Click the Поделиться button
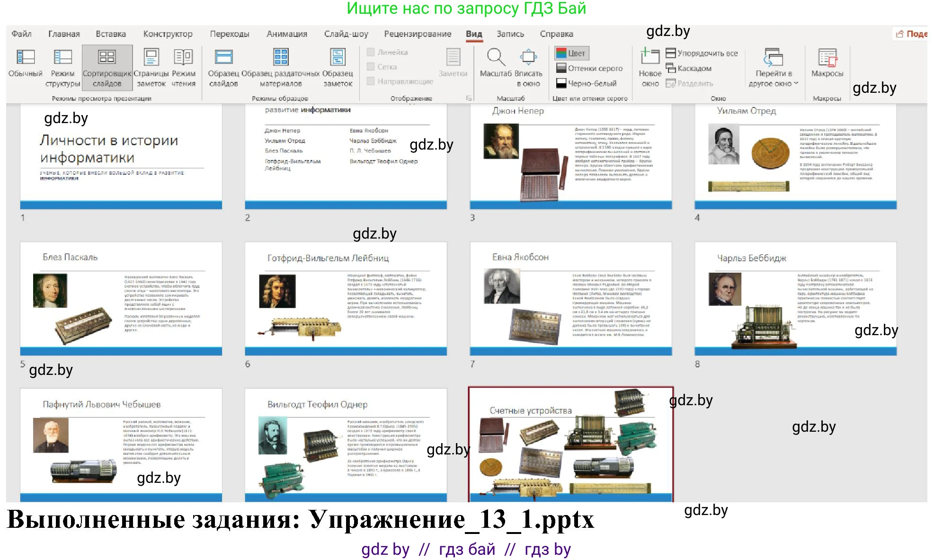 coord(913,34)
